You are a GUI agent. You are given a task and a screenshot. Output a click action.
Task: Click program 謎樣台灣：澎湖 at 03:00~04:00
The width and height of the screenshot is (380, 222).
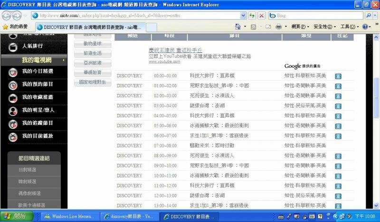point(208,106)
